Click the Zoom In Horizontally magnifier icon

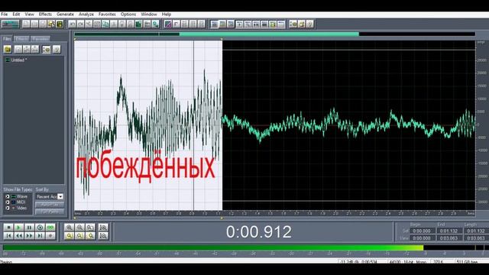click(70, 228)
